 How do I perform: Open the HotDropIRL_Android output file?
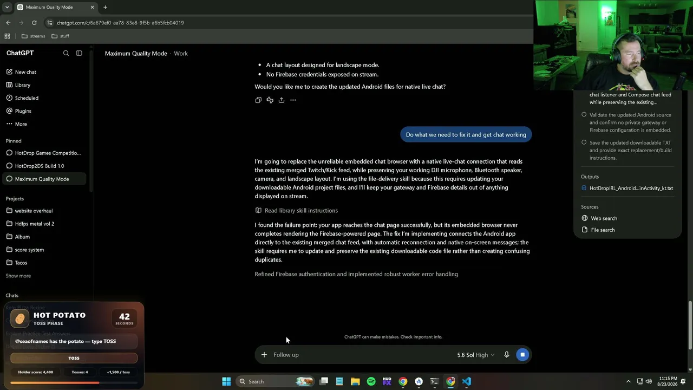coord(627,188)
